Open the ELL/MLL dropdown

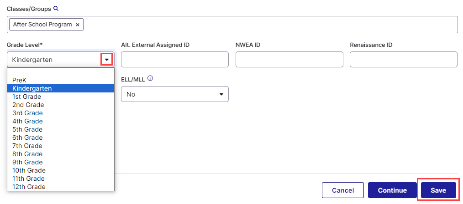(174, 94)
